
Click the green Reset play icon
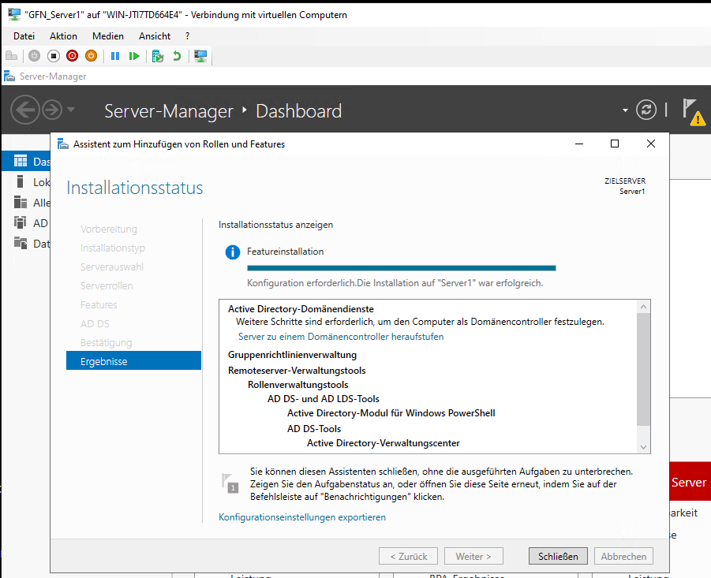135,56
